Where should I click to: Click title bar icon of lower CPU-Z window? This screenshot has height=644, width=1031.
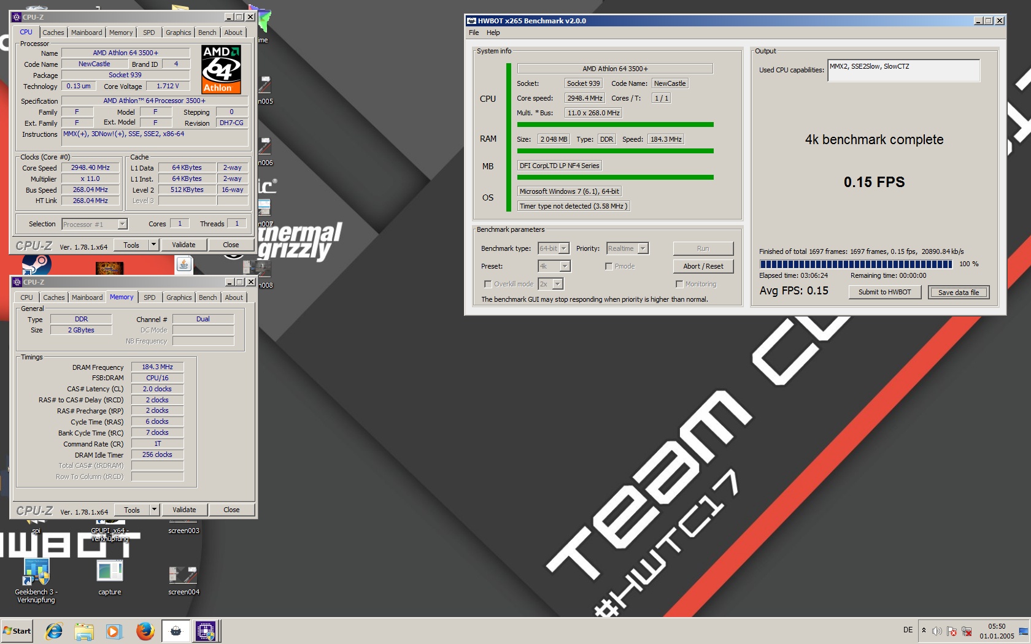[x=17, y=282]
